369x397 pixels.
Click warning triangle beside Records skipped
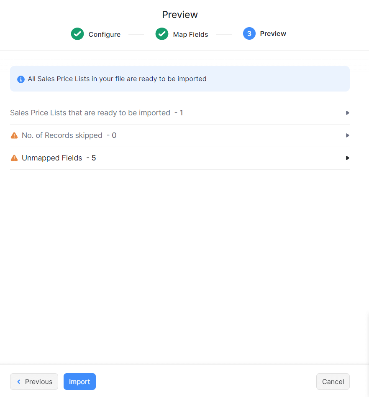click(x=14, y=135)
